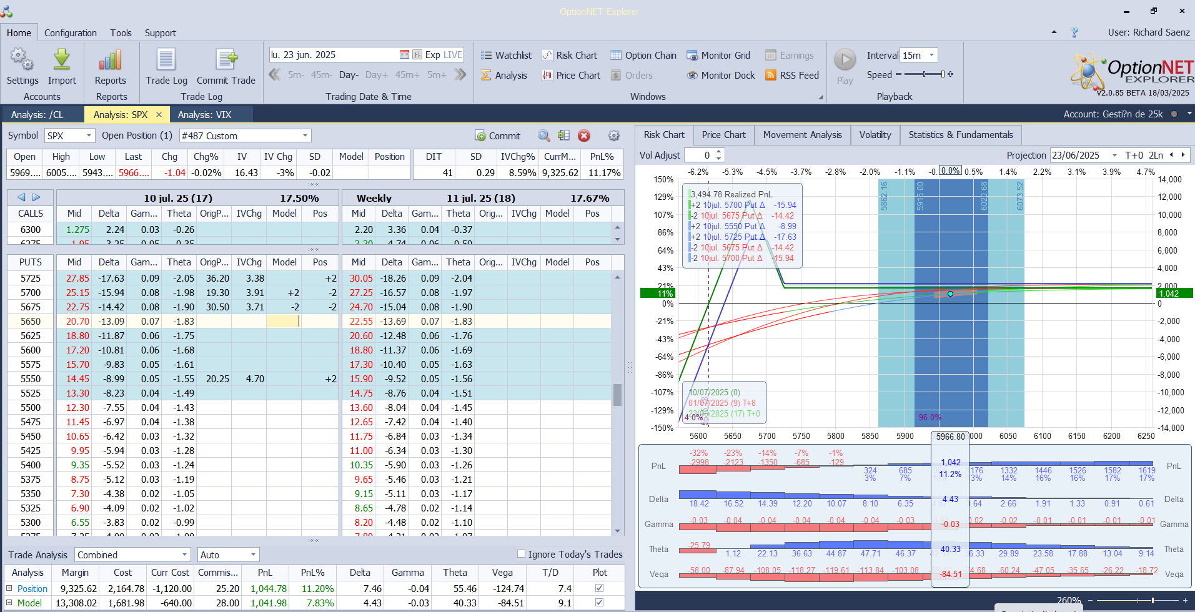Open analysis settings gear icon
Viewport: 1195px width, 612px height.
614,136
